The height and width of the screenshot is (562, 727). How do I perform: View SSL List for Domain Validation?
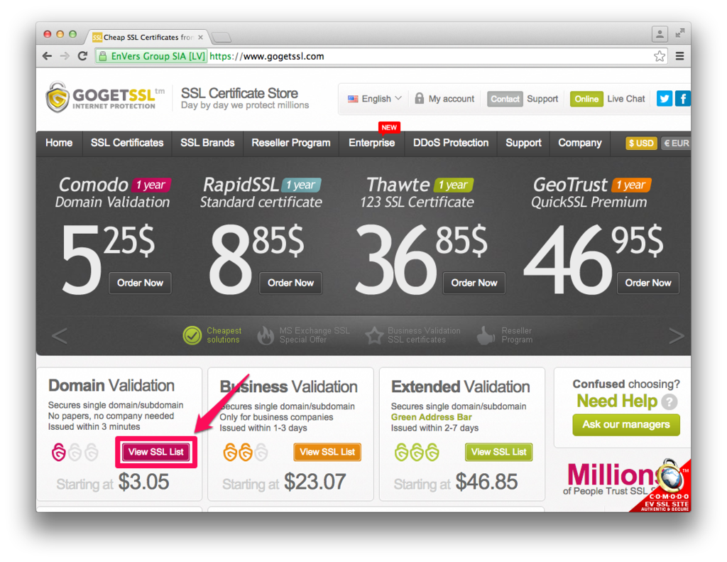click(155, 452)
